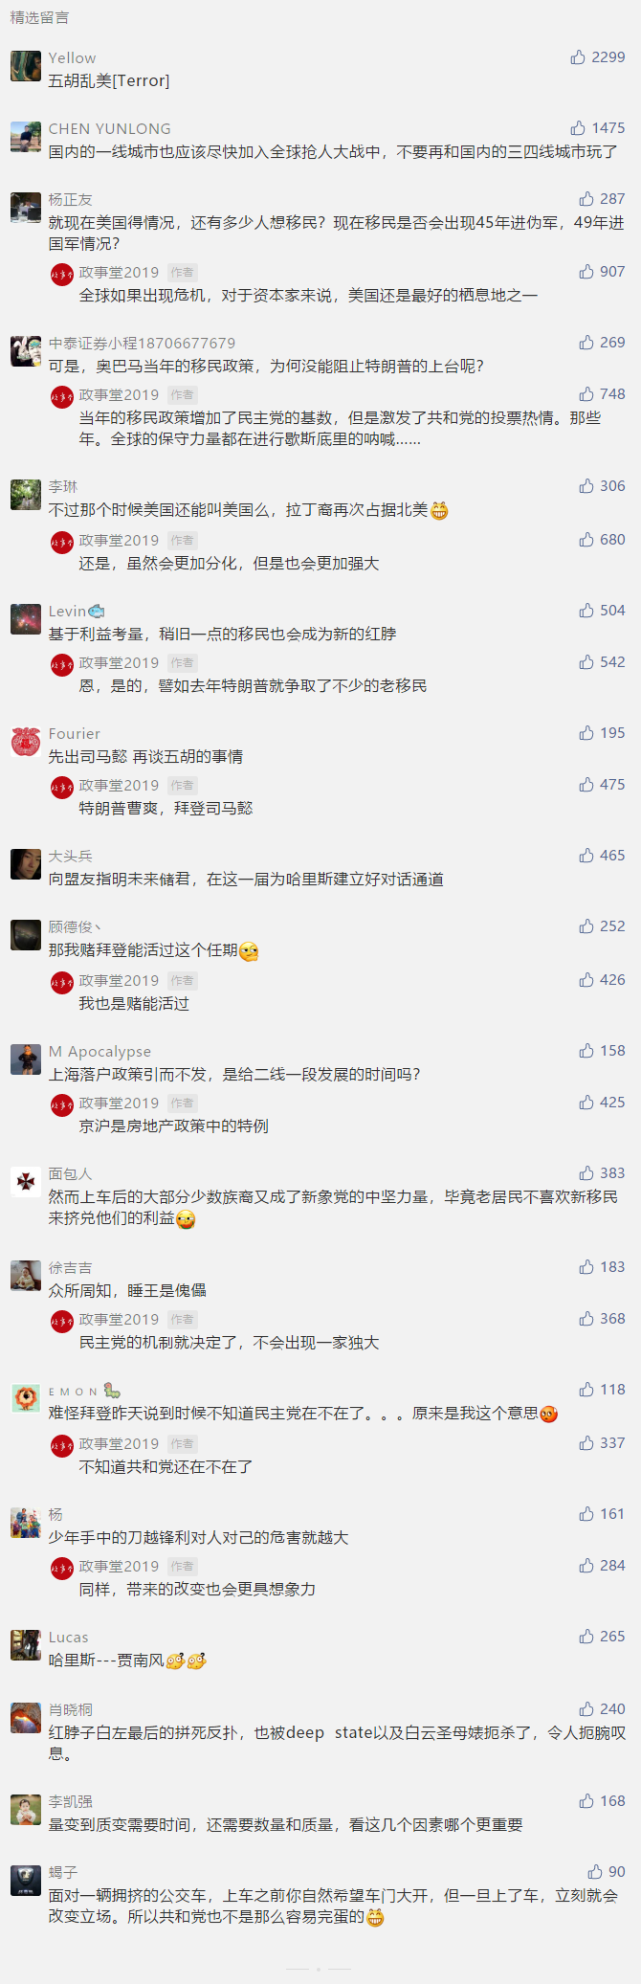Like Lucas's comment showing 265

click(x=586, y=1637)
